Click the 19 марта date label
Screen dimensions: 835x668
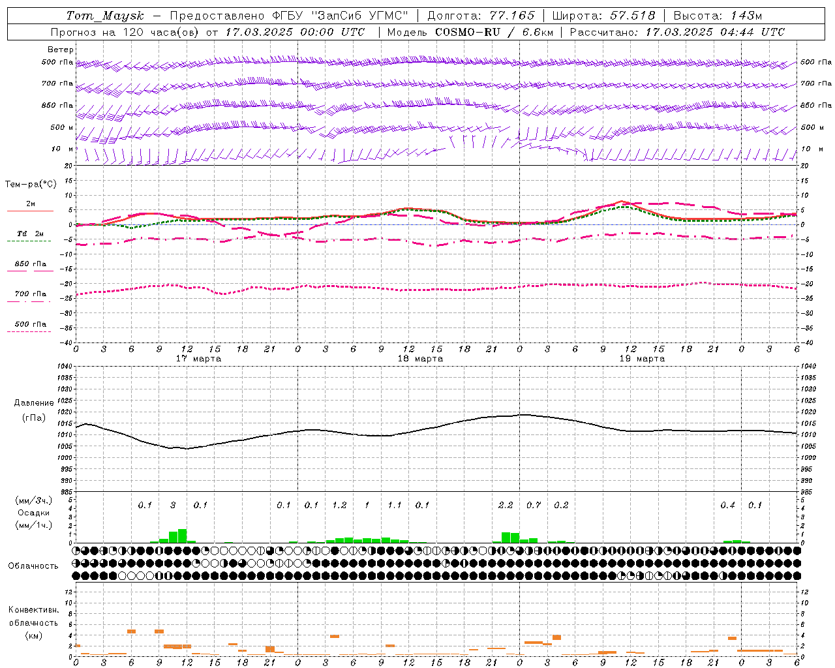(x=642, y=359)
